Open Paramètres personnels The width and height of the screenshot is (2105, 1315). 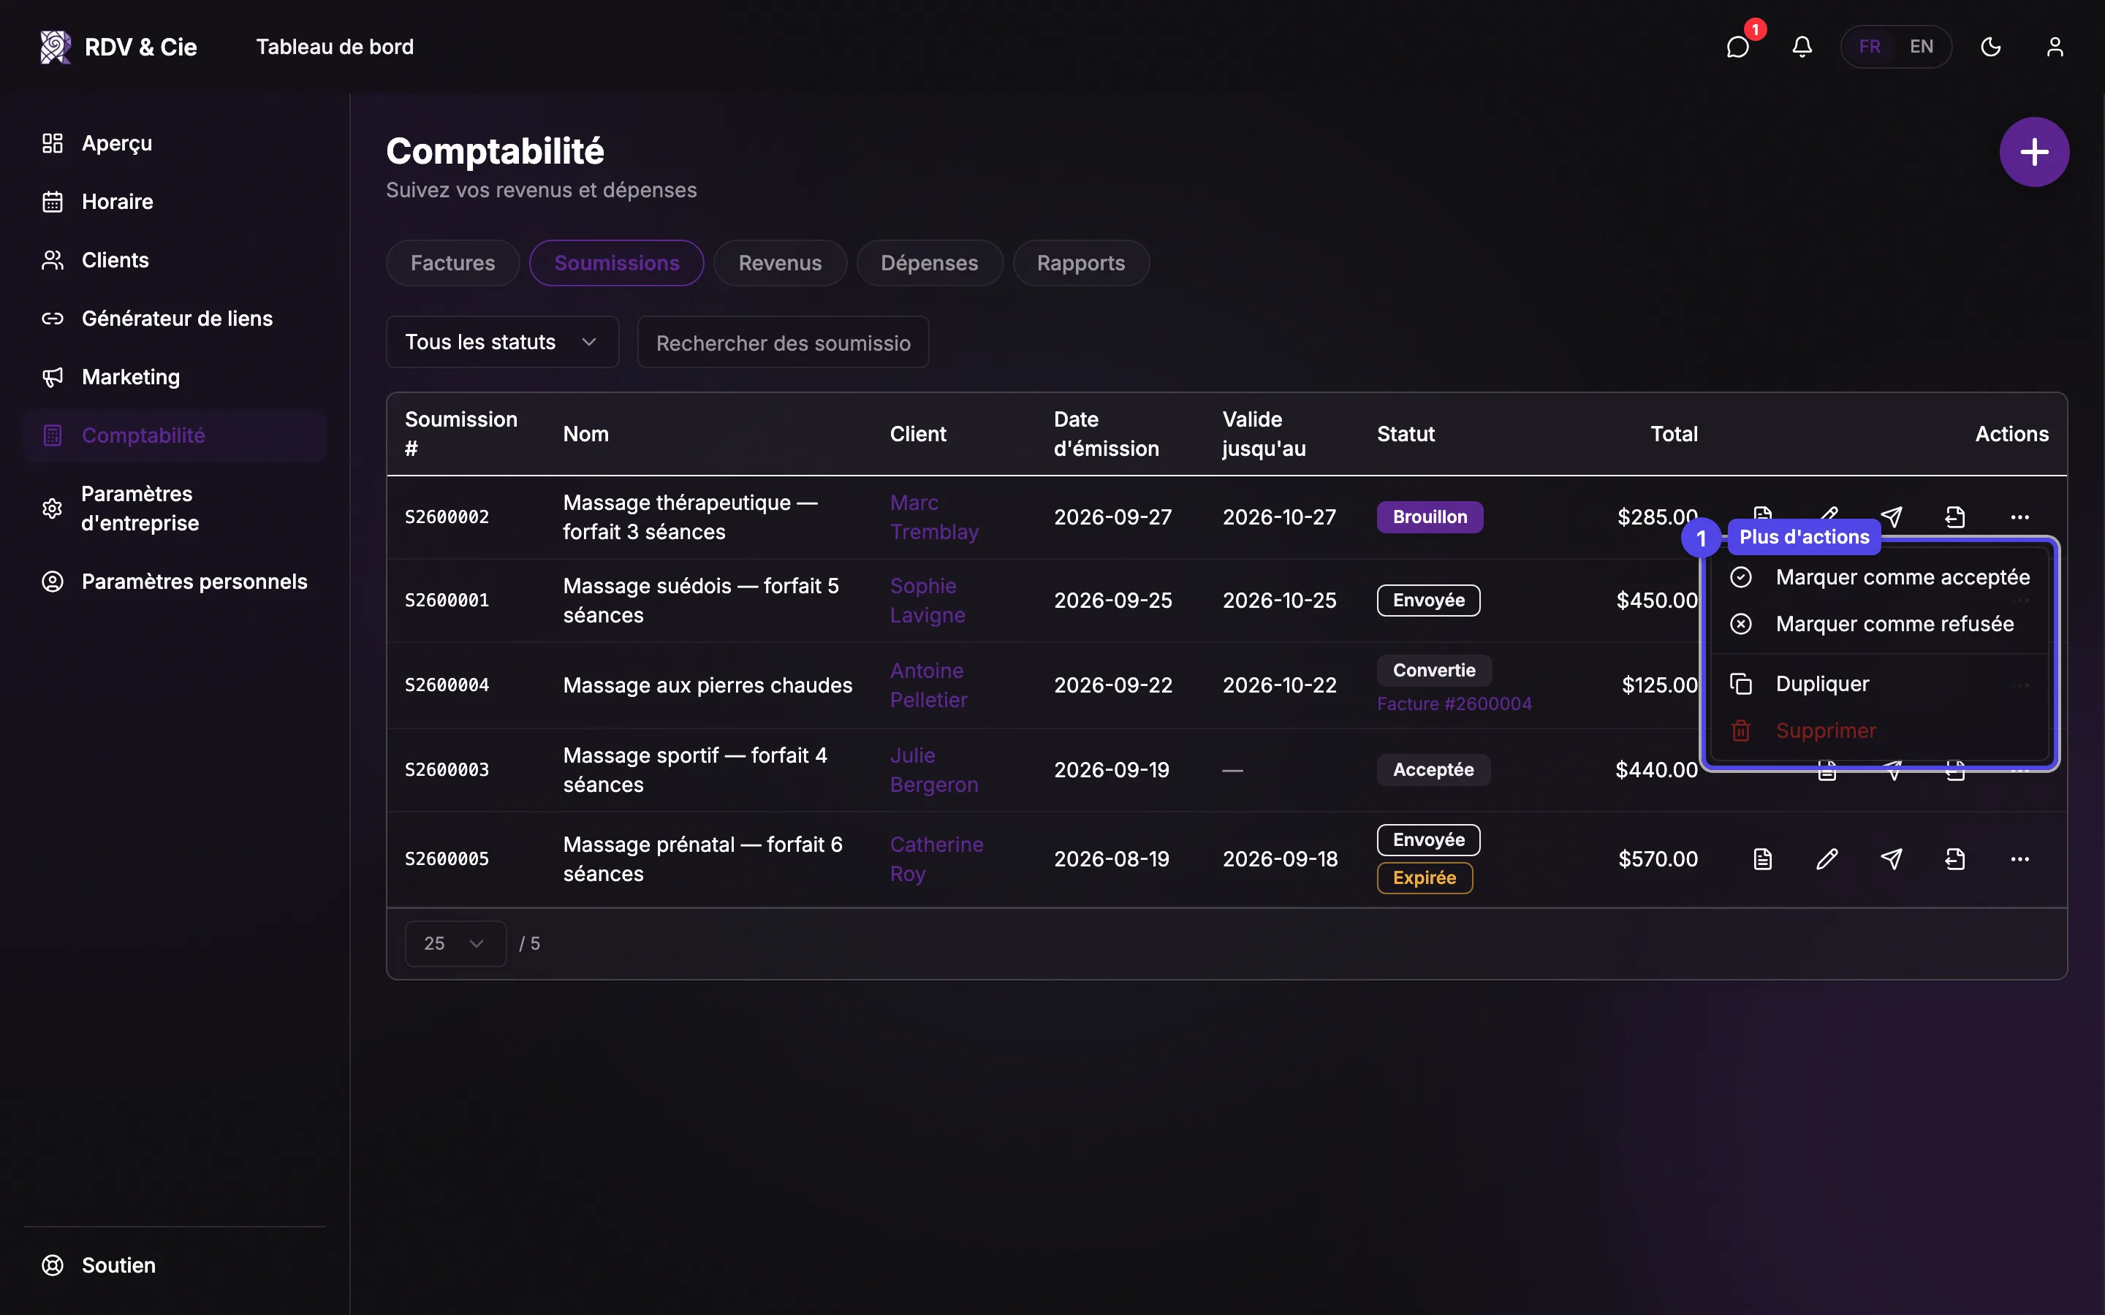click(x=174, y=581)
